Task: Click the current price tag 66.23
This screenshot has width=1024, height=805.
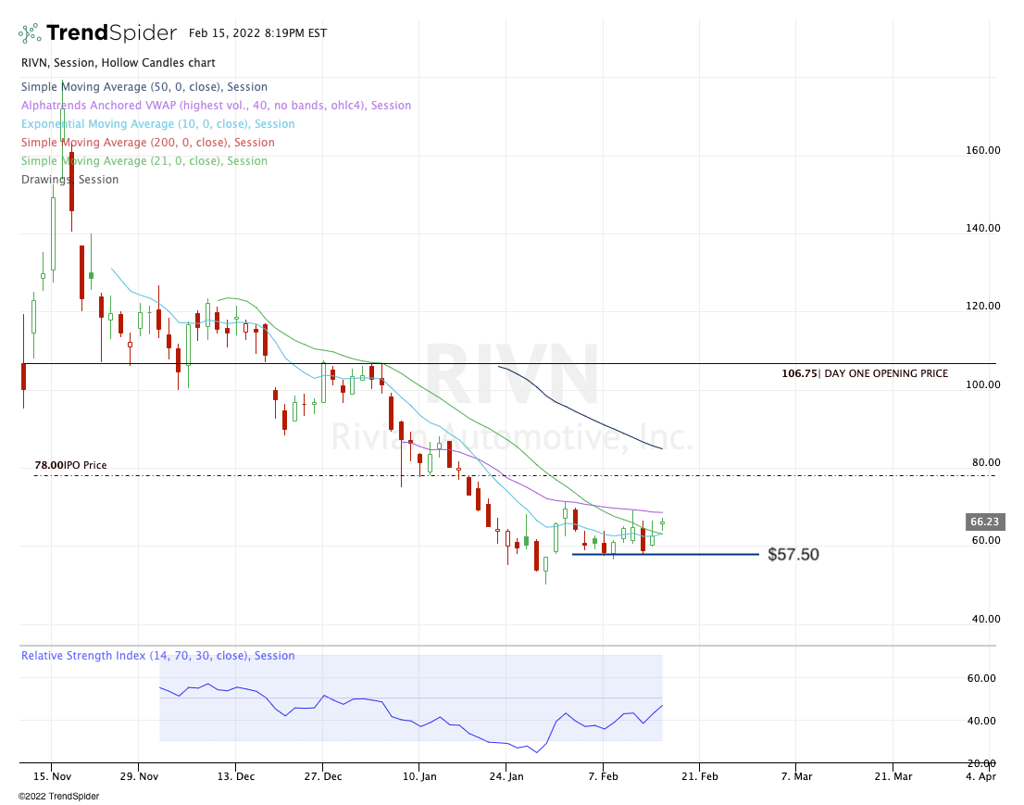Action: coord(985,522)
